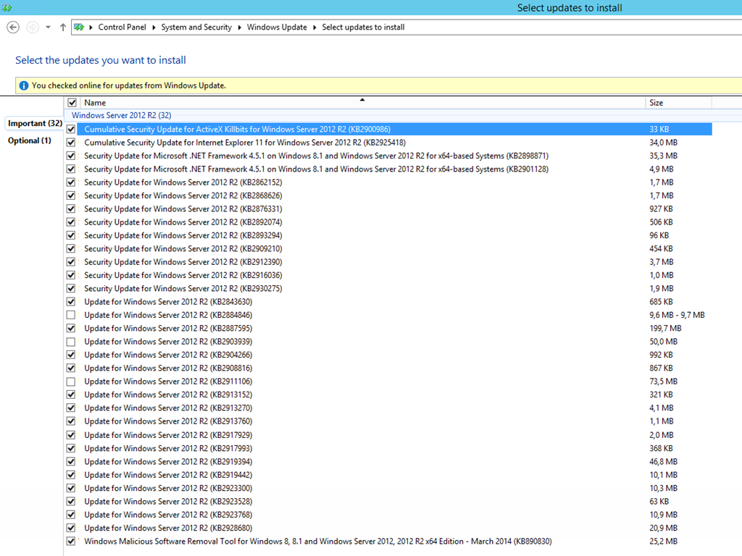Click the blue information icon in the yellow bar
Image resolution: width=742 pixels, height=556 pixels.
coord(24,85)
